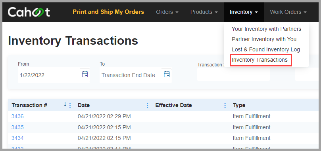Open the To date calendar picker
This screenshot has height=151, width=321.
point(167,74)
